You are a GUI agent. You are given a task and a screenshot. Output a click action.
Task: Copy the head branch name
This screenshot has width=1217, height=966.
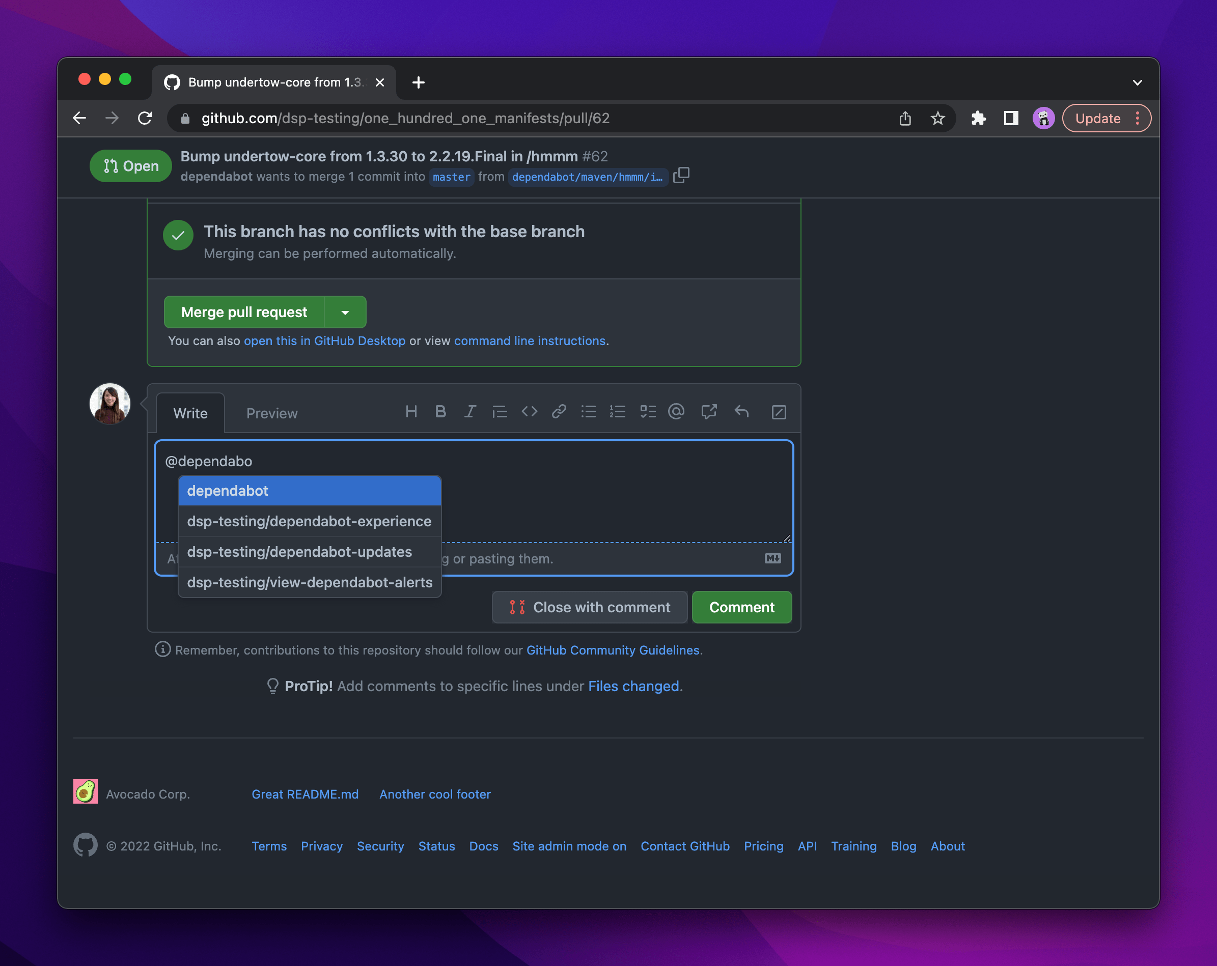coord(681,176)
